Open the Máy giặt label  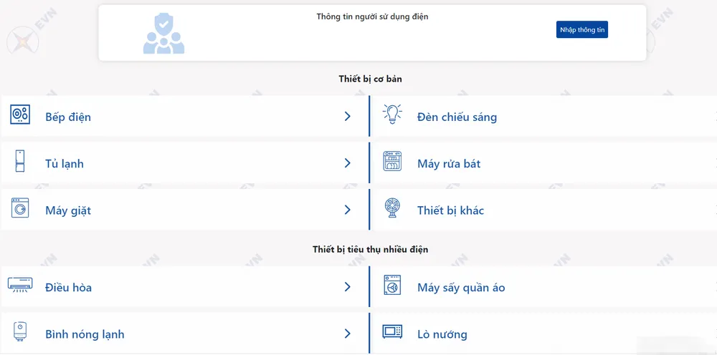(x=68, y=210)
